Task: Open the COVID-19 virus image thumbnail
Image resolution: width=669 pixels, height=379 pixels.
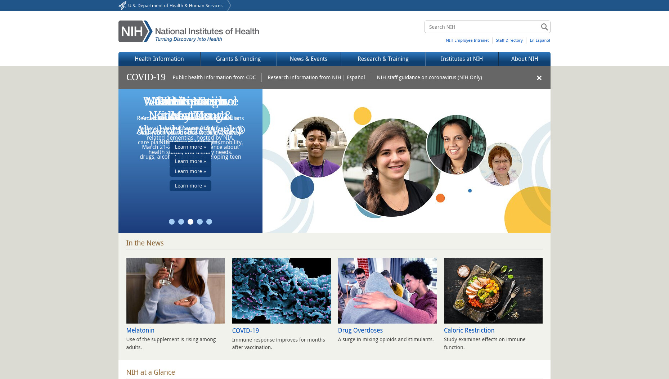Action: (282, 290)
